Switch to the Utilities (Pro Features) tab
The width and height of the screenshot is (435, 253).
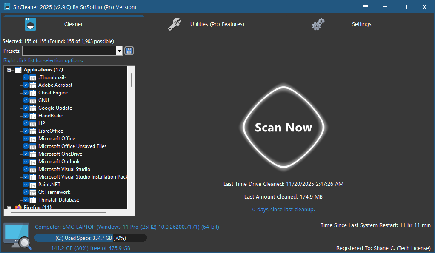(217, 24)
